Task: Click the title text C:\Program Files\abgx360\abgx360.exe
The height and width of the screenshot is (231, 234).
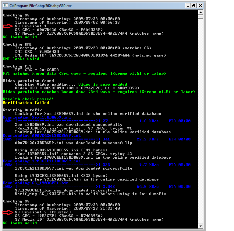Action: [x=41, y=6]
